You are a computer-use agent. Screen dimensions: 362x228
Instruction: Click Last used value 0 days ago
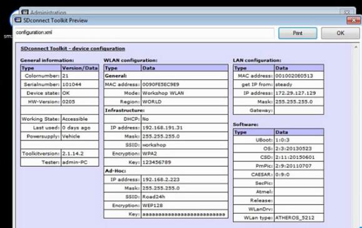[76, 128]
